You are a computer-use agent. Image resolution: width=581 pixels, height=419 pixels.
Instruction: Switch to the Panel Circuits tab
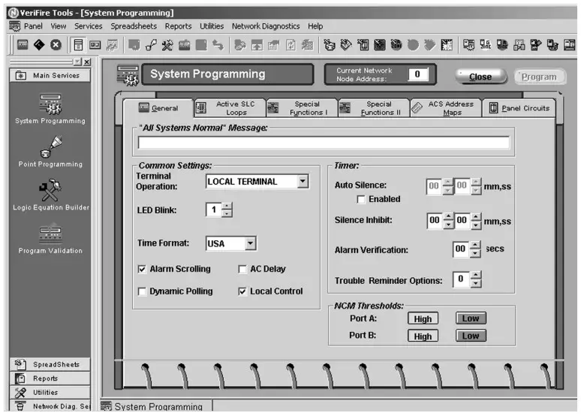pyautogui.click(x=519, y=108)
